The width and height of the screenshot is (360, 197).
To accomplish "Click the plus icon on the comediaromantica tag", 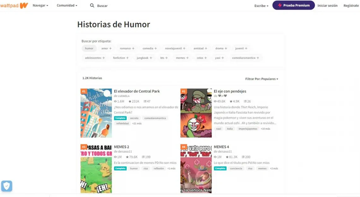I will tap(258, 58).
